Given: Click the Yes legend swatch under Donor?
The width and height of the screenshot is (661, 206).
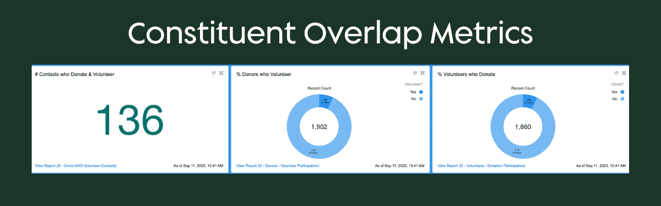Looking at the screenshot, I should (622, 92).
